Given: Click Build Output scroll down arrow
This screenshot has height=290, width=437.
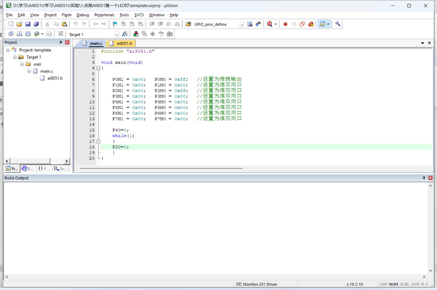Looking at the screenshot, I should [430, 271].
